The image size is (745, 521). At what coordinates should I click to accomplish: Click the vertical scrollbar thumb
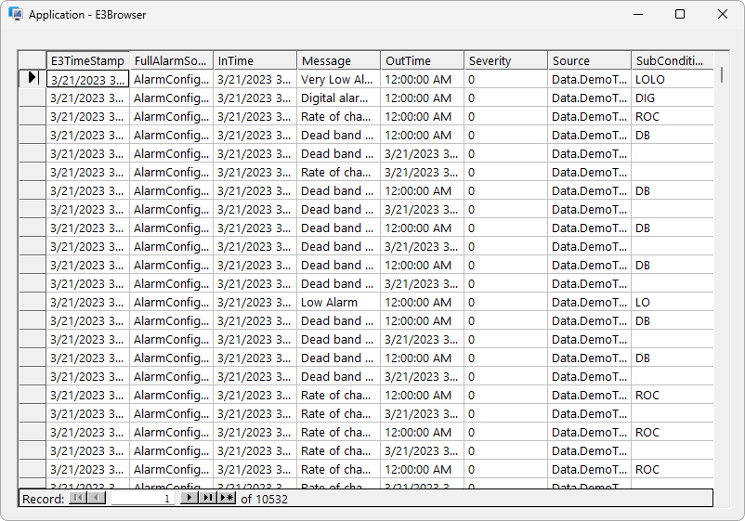pos(722,74)
